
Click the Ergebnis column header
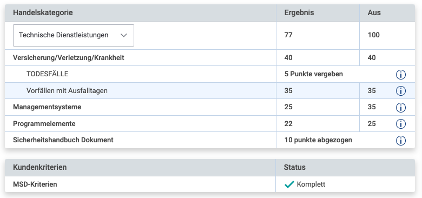(x=299, y=12)
